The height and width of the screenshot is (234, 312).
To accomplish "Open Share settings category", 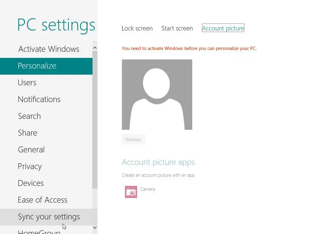I will [x=46, y=133].
